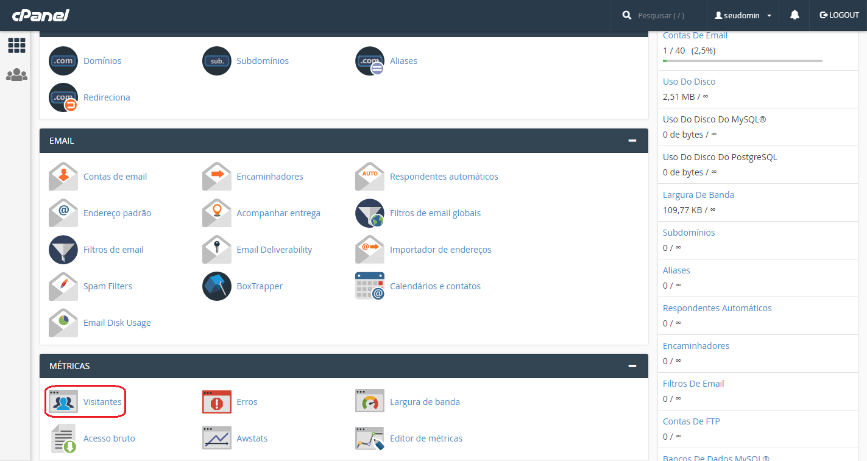Click the MÉTRICAS section header

[x=344, y=366]
